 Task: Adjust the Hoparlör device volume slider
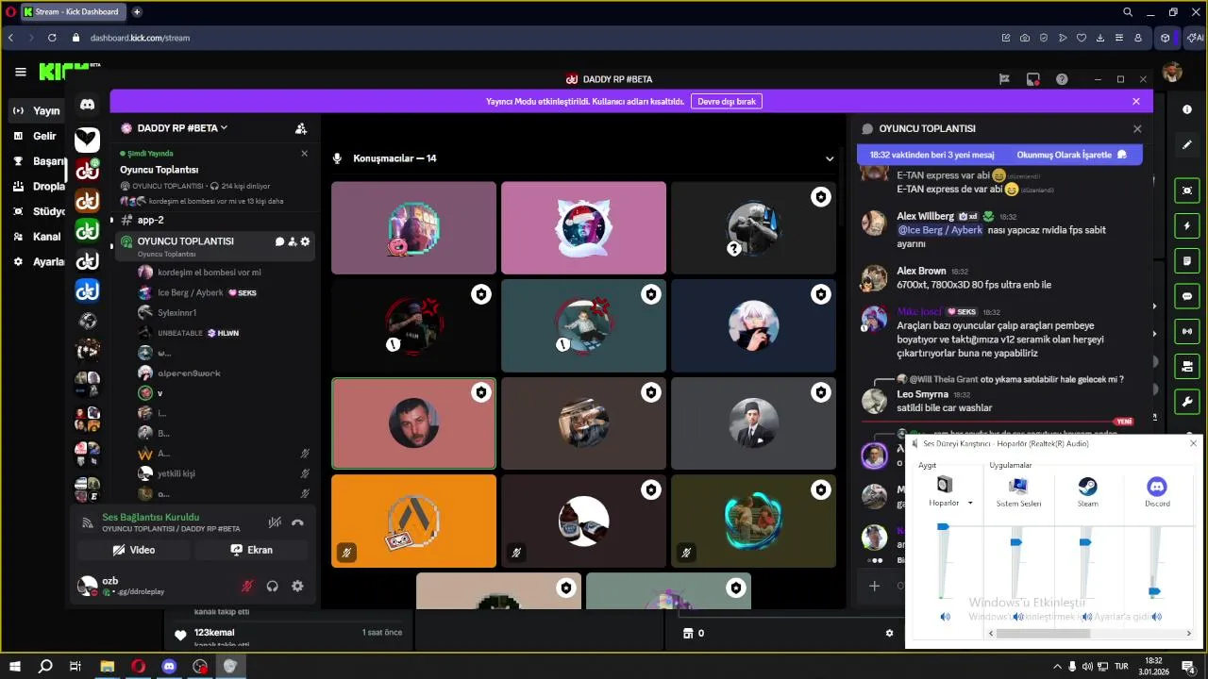click(x=943, y=527)
